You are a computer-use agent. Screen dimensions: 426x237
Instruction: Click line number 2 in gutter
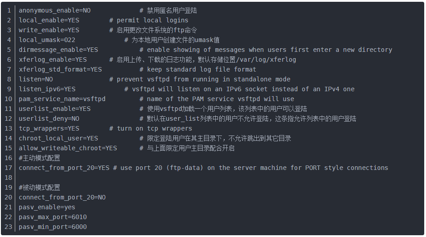9,20
